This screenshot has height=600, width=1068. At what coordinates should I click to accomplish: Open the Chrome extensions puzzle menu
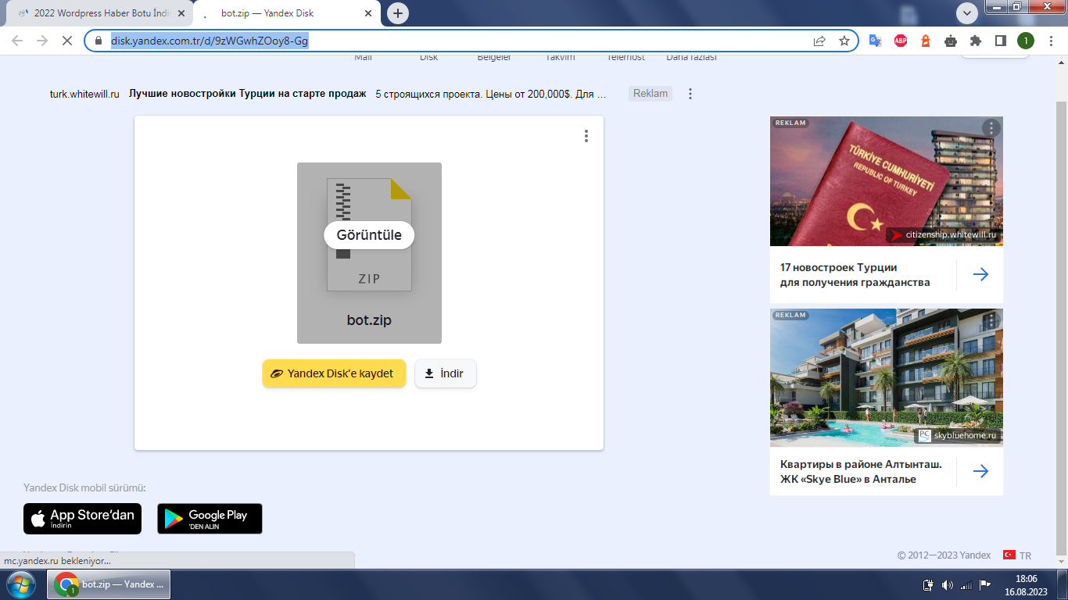point(975,41)
